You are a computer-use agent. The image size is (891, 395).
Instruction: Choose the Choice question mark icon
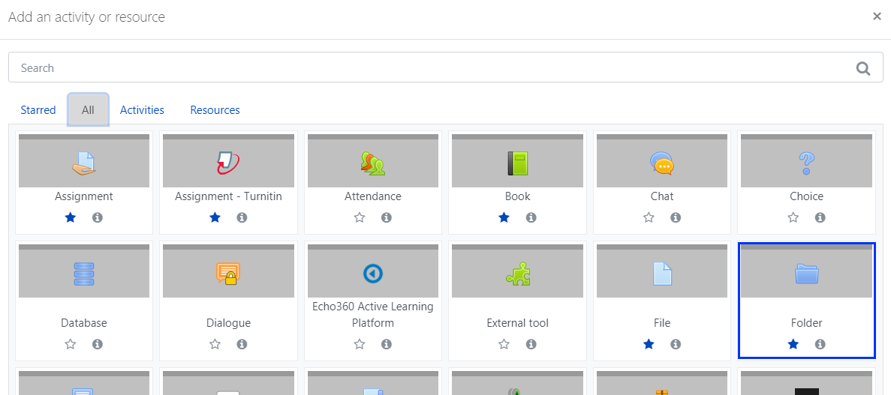(806, 163)
